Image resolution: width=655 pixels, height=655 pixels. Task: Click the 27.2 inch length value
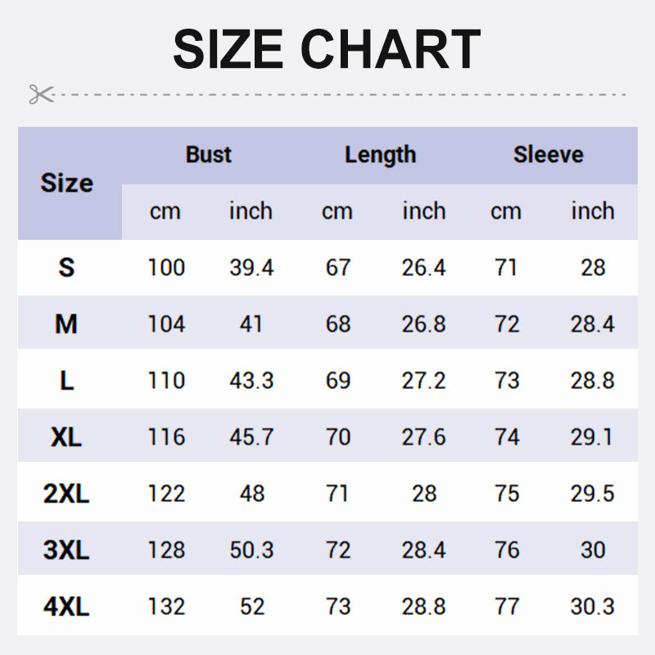pos(423,381)
